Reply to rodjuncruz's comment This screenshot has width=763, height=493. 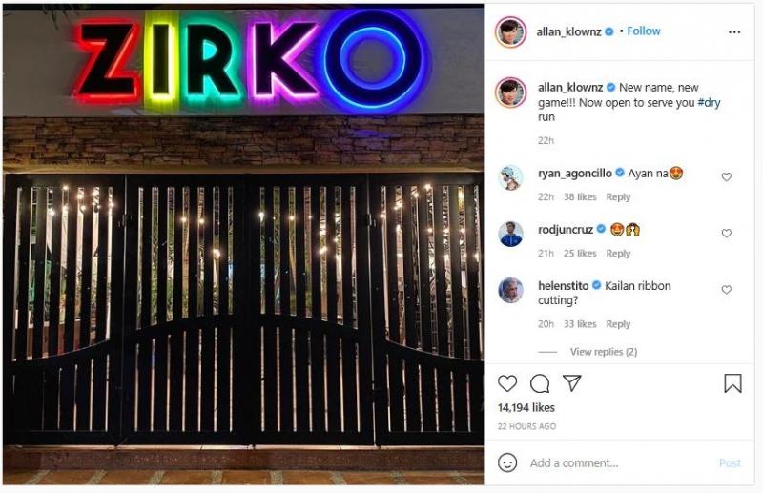[x=618, y=254]
